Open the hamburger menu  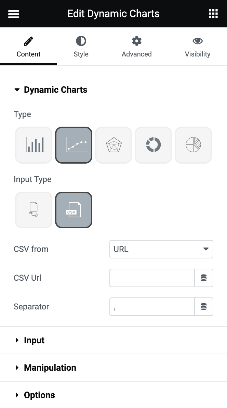click(14, 14)
